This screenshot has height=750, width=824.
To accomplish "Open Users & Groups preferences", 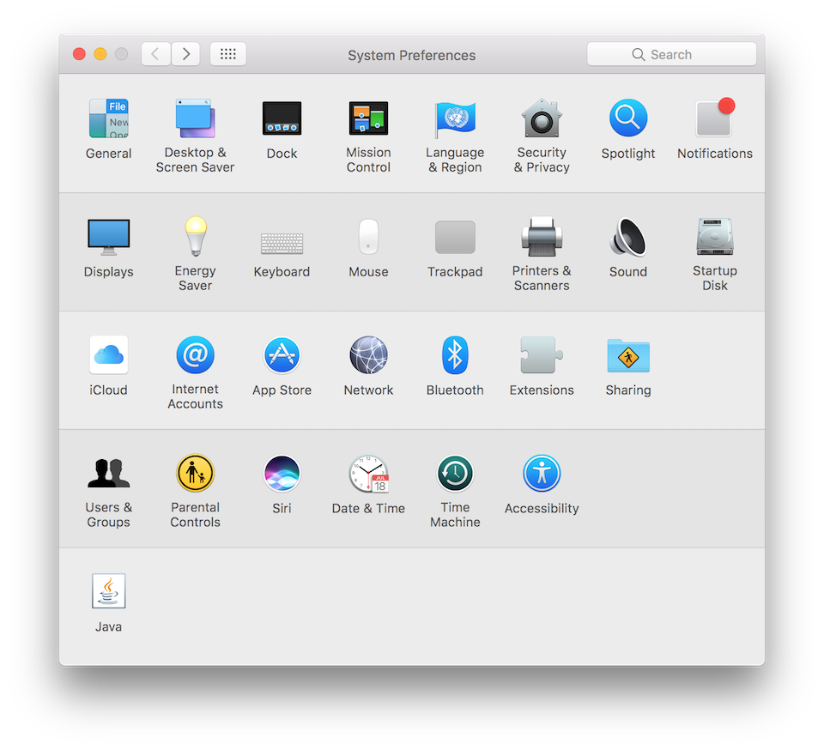I will coord(108,474).
